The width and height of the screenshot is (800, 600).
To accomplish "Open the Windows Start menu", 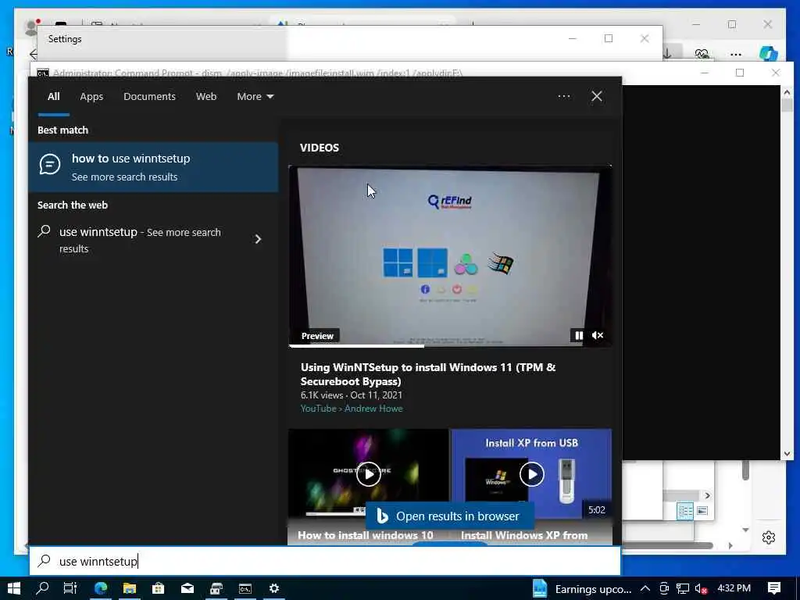I will pos(14,589).
